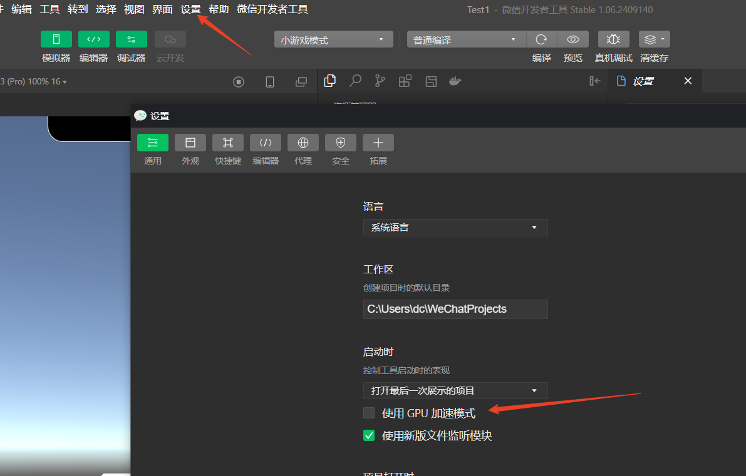The image size is (746, 476).
Task: Click the docker whale icon in editor
Action: pyautogui.click(x=455, y=81)
